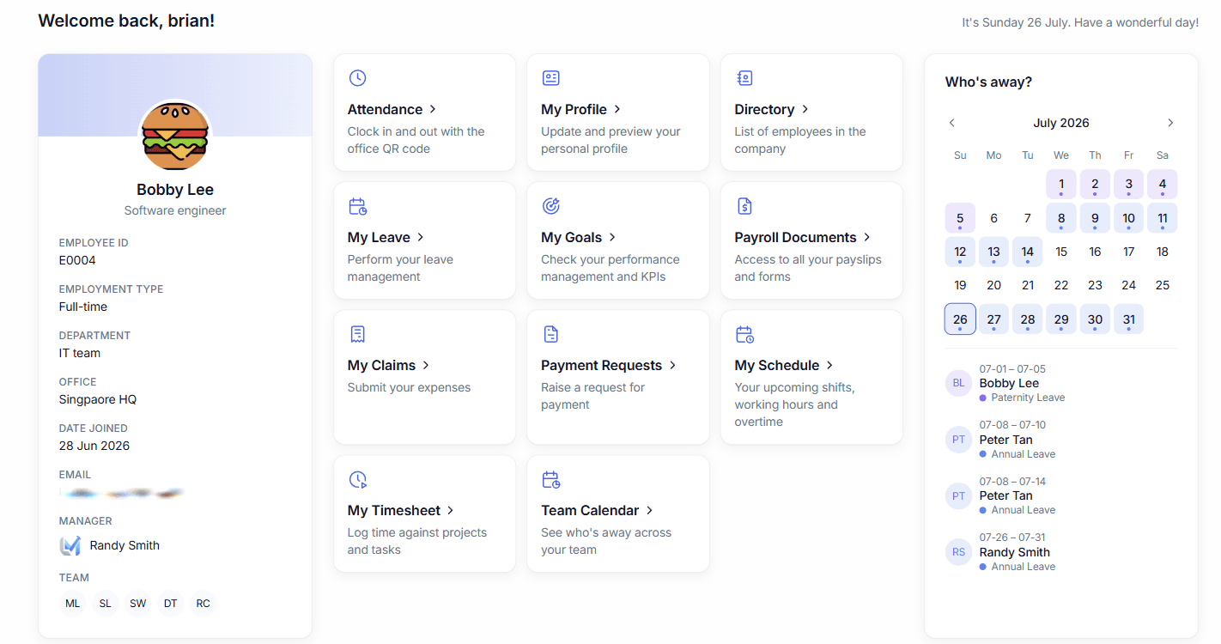1221x644 pixels.
Task: Click the DT team member badge
Action: pos(171,604)
